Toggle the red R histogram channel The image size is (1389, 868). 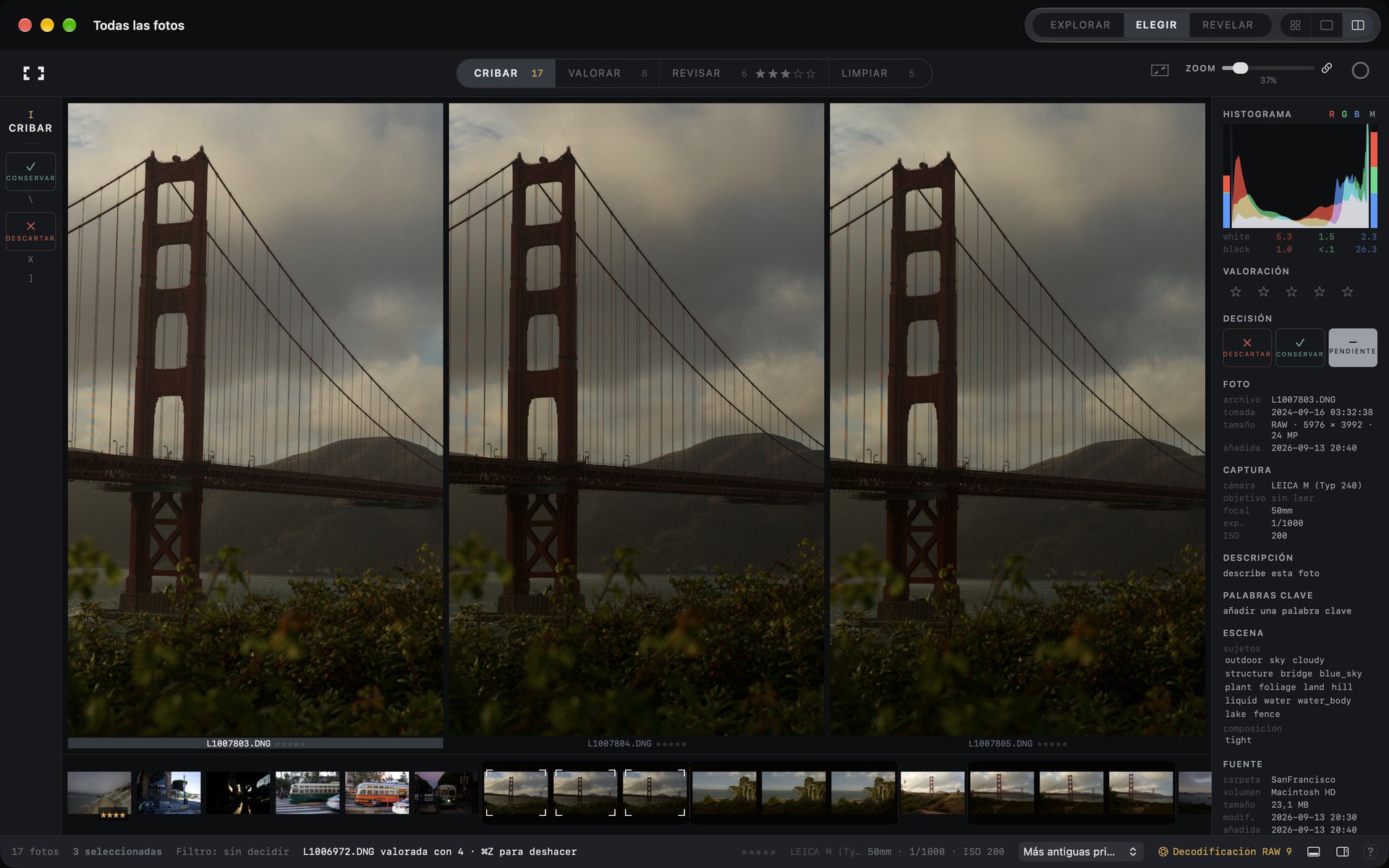[1331, 114]
